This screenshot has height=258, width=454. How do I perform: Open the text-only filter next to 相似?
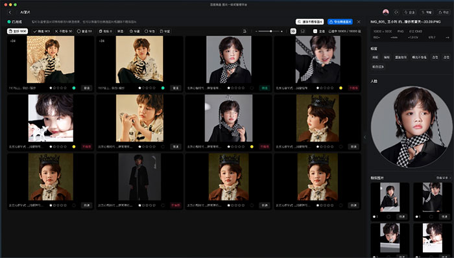(121, 31)
